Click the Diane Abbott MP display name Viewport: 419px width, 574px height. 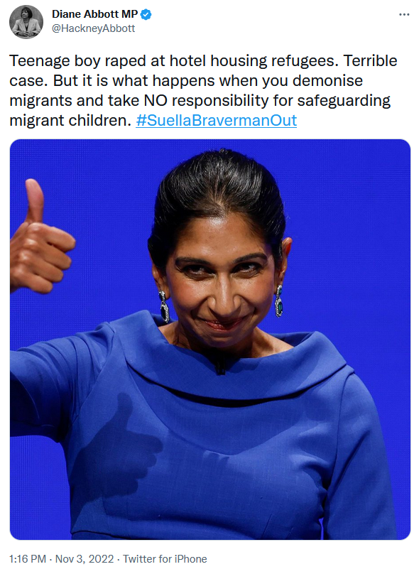94,14
